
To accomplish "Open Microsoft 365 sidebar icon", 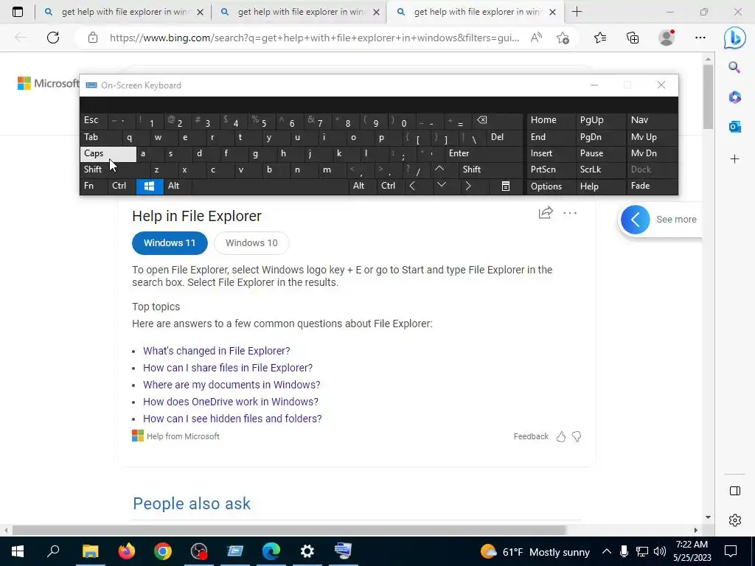I will pyautogui.click(x=735, y=97).
